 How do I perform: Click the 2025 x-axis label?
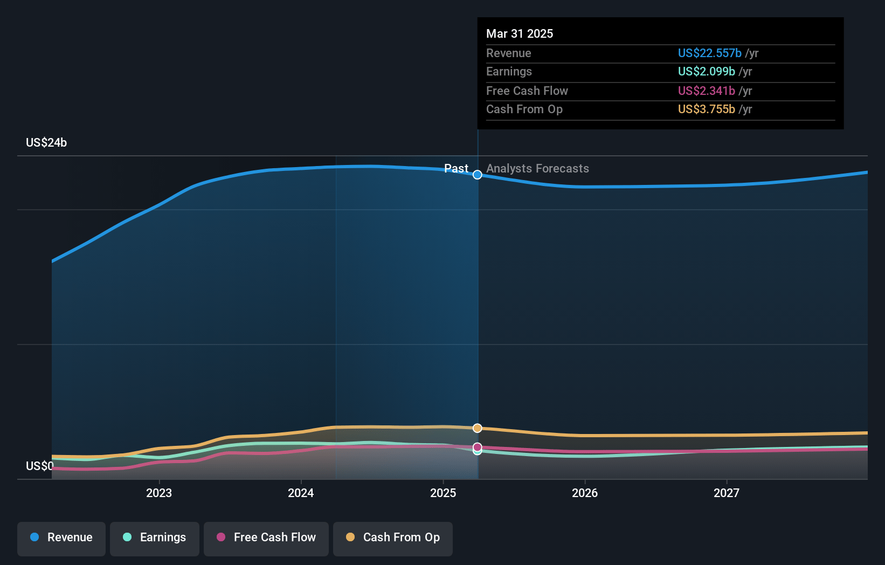[x=443, y=493]
